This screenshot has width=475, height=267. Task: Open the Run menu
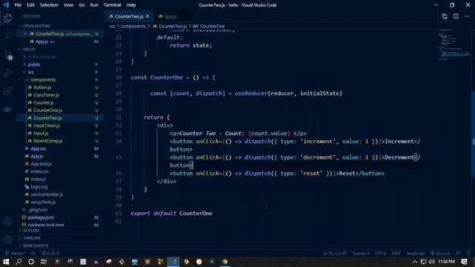coord(94,5)
